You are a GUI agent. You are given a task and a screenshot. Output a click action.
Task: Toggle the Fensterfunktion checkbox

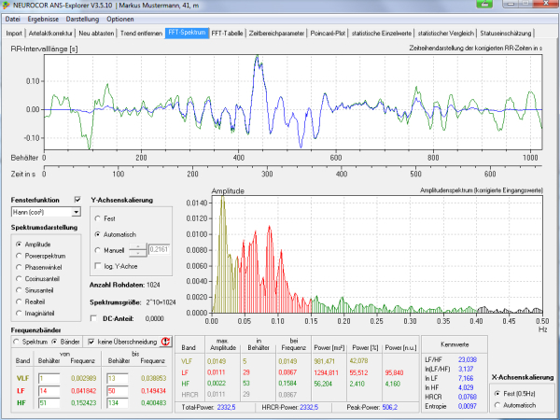coord(77,200)
